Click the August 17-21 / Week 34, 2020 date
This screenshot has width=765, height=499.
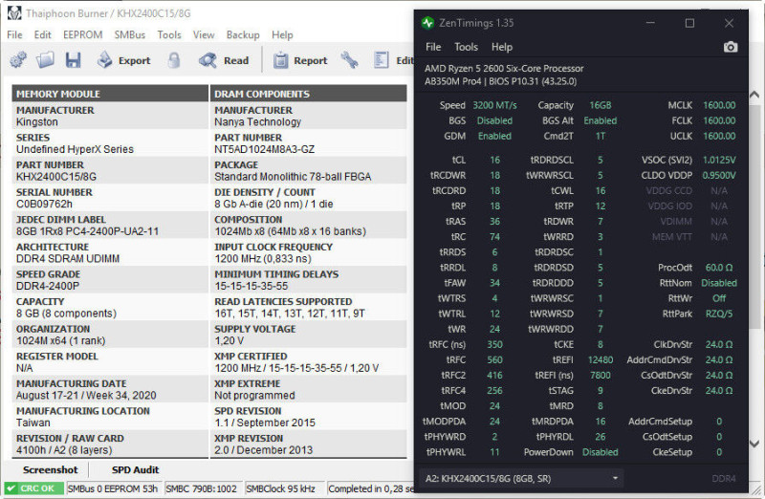(86, 395)
